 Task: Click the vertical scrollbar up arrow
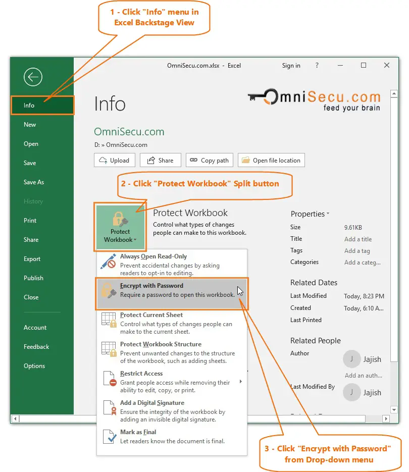click(x=394, y=93)
